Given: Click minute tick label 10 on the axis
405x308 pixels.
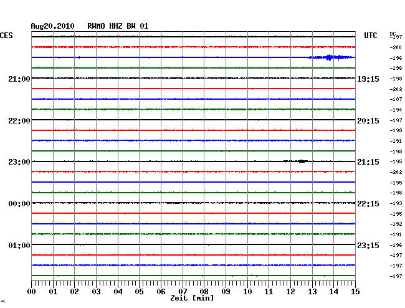Looking at the screenshot, I should 247,291.
